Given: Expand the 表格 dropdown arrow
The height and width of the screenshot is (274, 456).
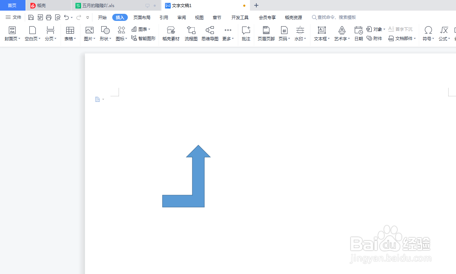Looking at the screenshot, I should [75, 39].
